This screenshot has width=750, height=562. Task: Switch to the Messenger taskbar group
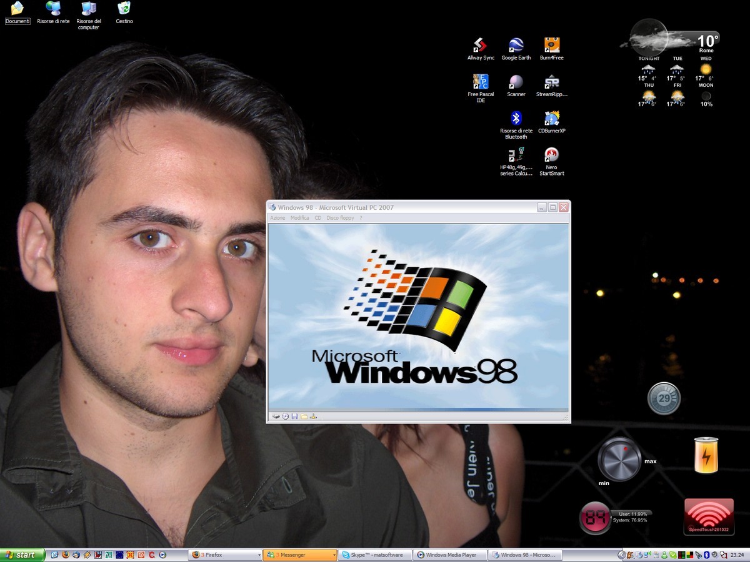(300, 555)
